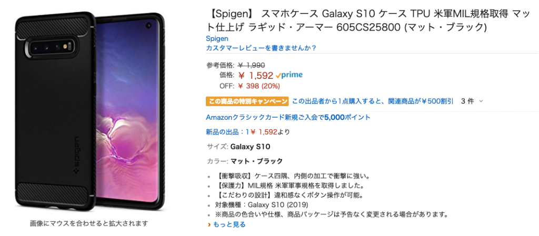Click the struck-through reference price ¥1,990
The width and height of the screenshot is (539, 236).
coord(251,65)
